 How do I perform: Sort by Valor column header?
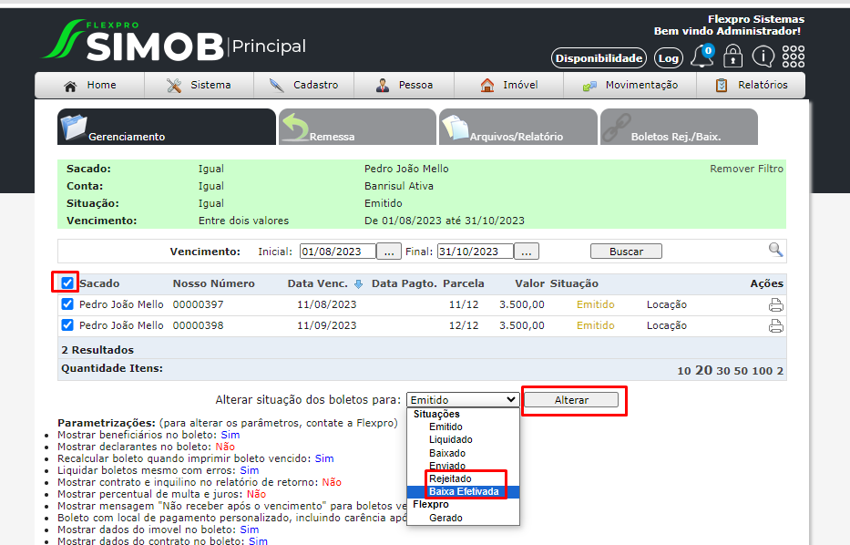[529, 283]
